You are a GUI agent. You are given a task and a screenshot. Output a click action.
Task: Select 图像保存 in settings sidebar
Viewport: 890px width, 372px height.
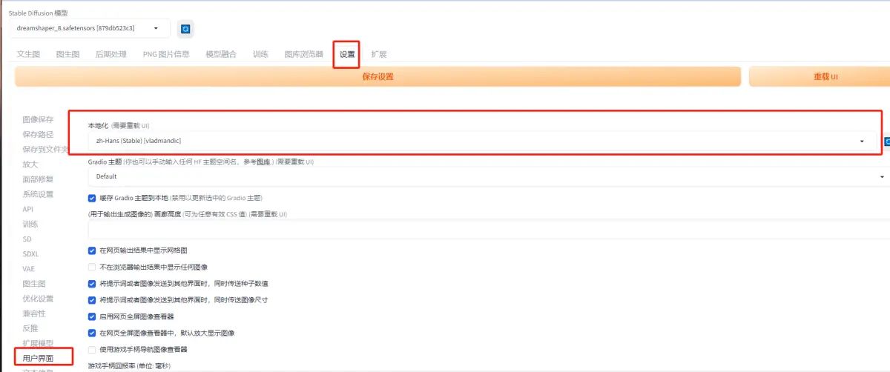(x=38, y=119)
